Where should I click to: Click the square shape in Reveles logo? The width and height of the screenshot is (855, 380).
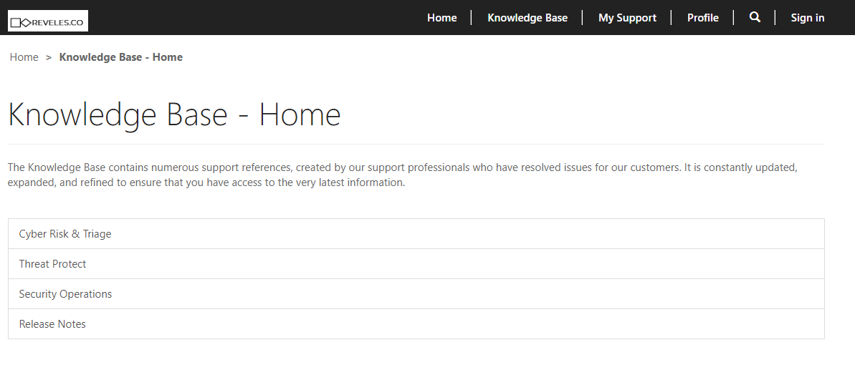[15, 23]
